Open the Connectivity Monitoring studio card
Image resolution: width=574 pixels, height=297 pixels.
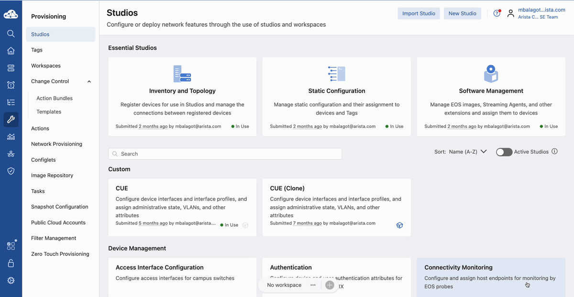(x=491, y=277)
